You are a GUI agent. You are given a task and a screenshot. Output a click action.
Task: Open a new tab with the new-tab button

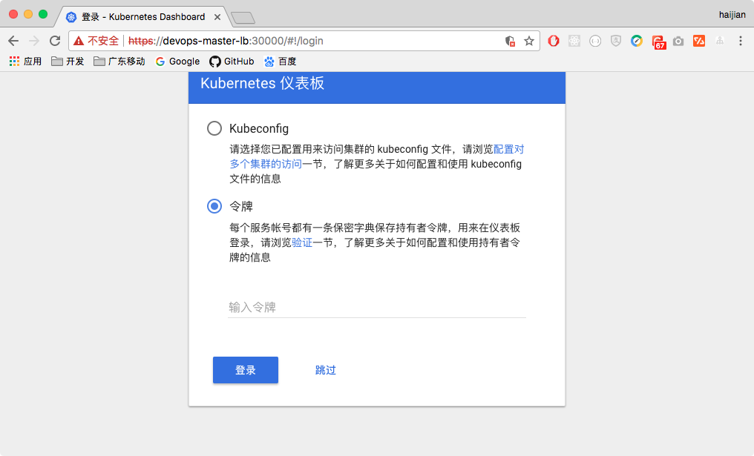(243, 19)
